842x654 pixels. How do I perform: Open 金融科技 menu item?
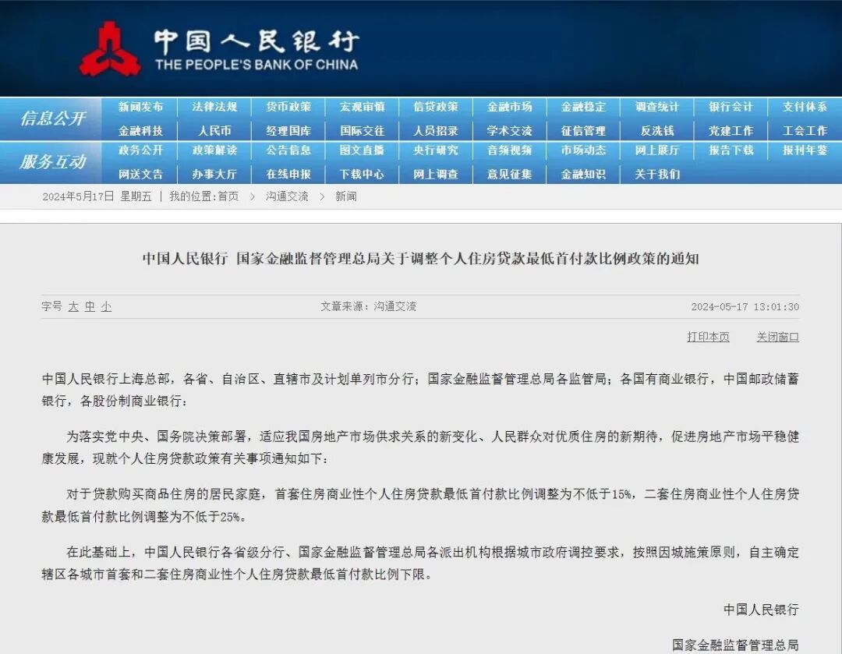click(140, 130)
